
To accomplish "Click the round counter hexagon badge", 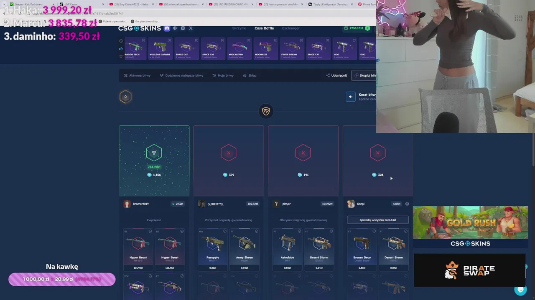I will pyautogui.click(x=125, y=97).
